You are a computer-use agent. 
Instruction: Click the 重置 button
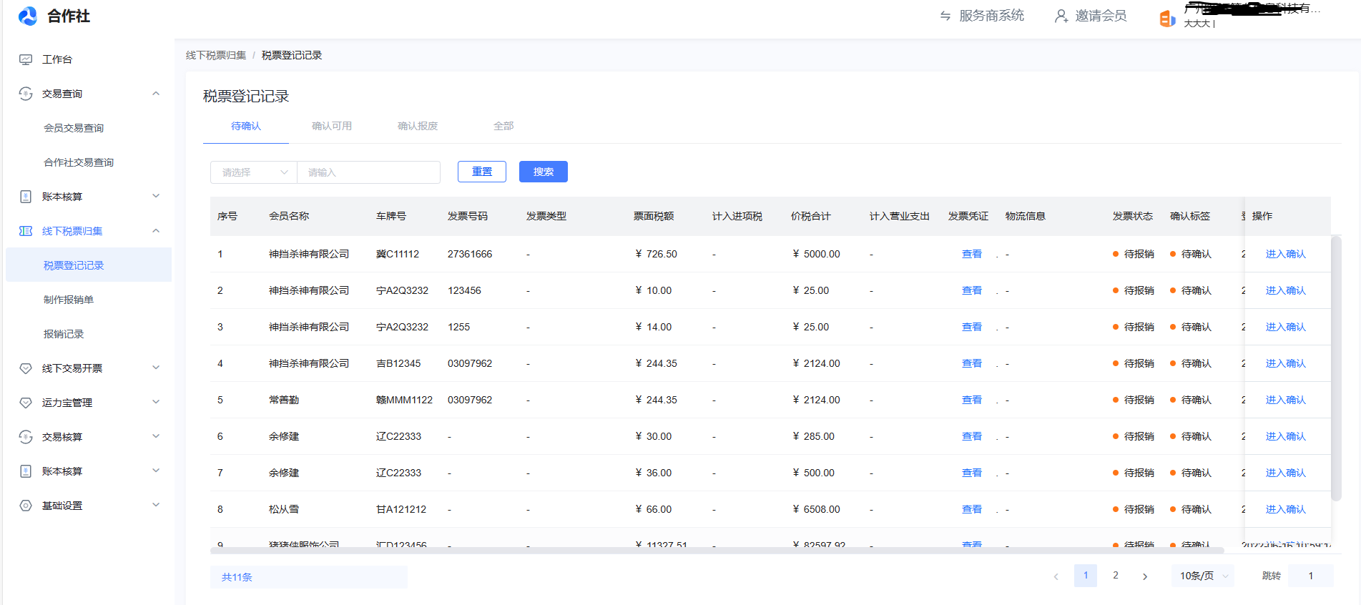[x=482, y=172]
